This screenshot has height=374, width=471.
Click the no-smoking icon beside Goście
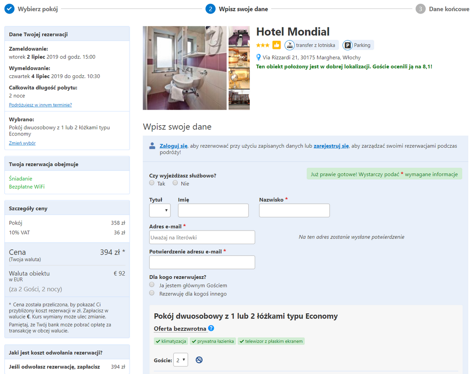point(199,360)
